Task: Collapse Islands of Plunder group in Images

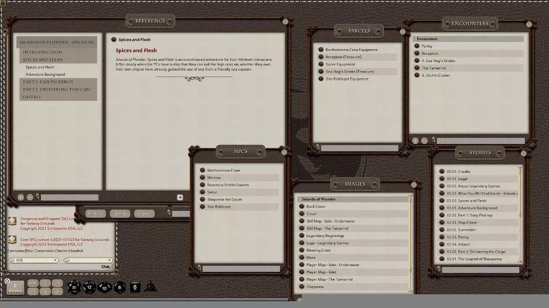Action: pos(353,199)
